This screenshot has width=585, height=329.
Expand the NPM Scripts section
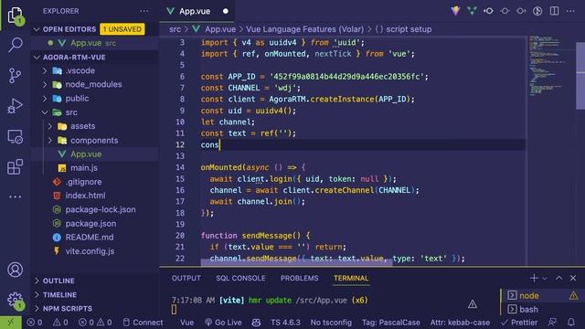37,309
